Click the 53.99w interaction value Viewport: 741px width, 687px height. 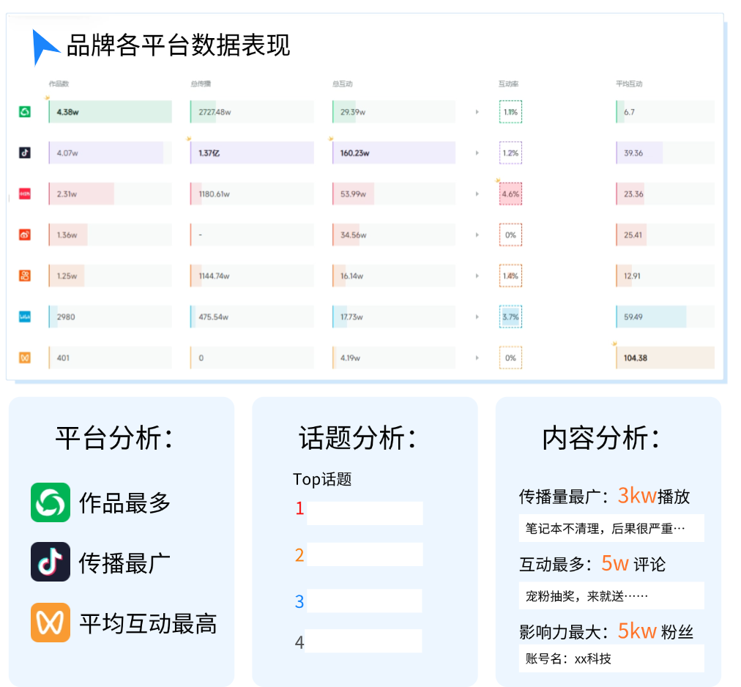[x=353, y=194]
